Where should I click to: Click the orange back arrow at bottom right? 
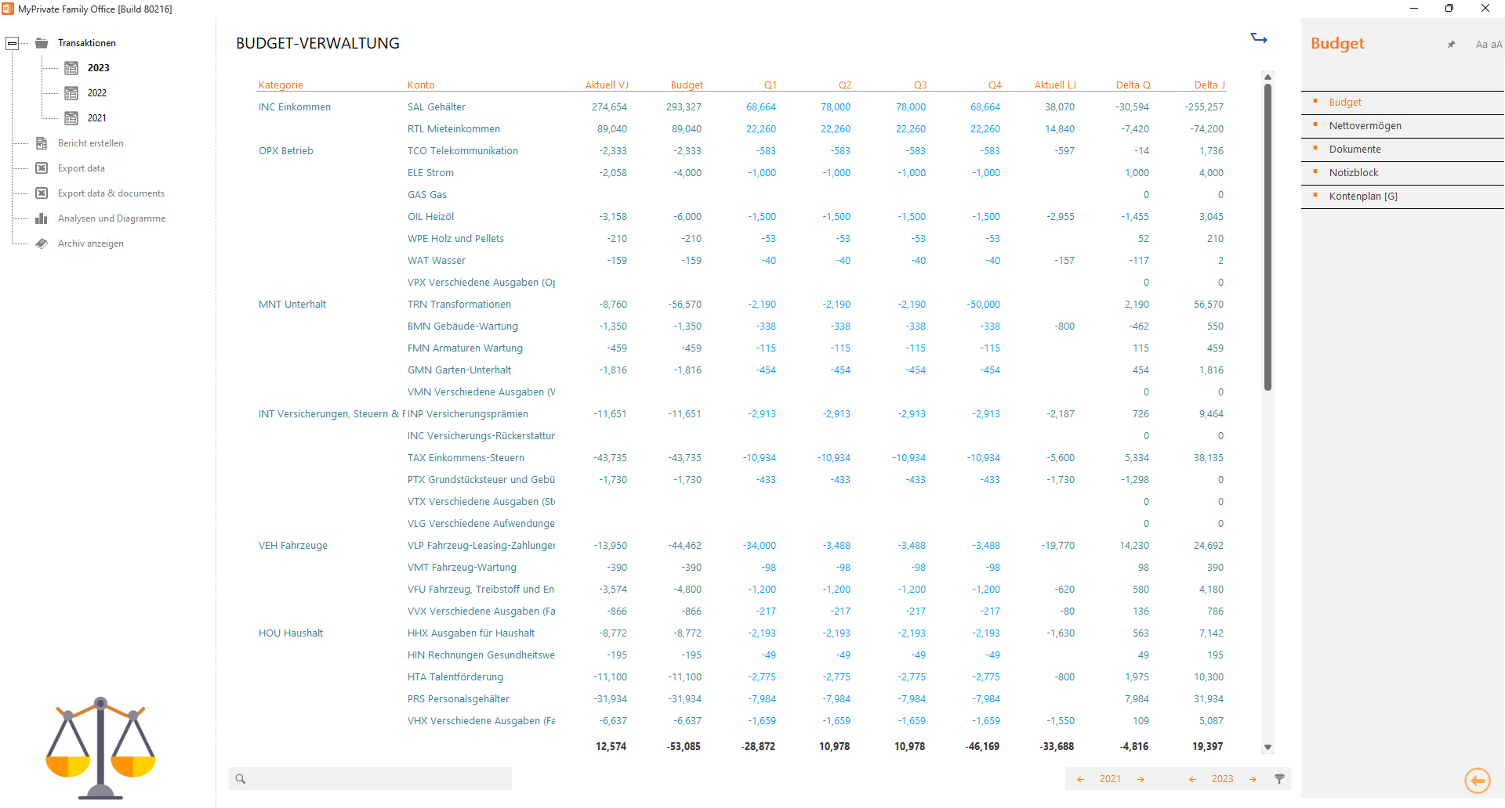pos(1478,781)
